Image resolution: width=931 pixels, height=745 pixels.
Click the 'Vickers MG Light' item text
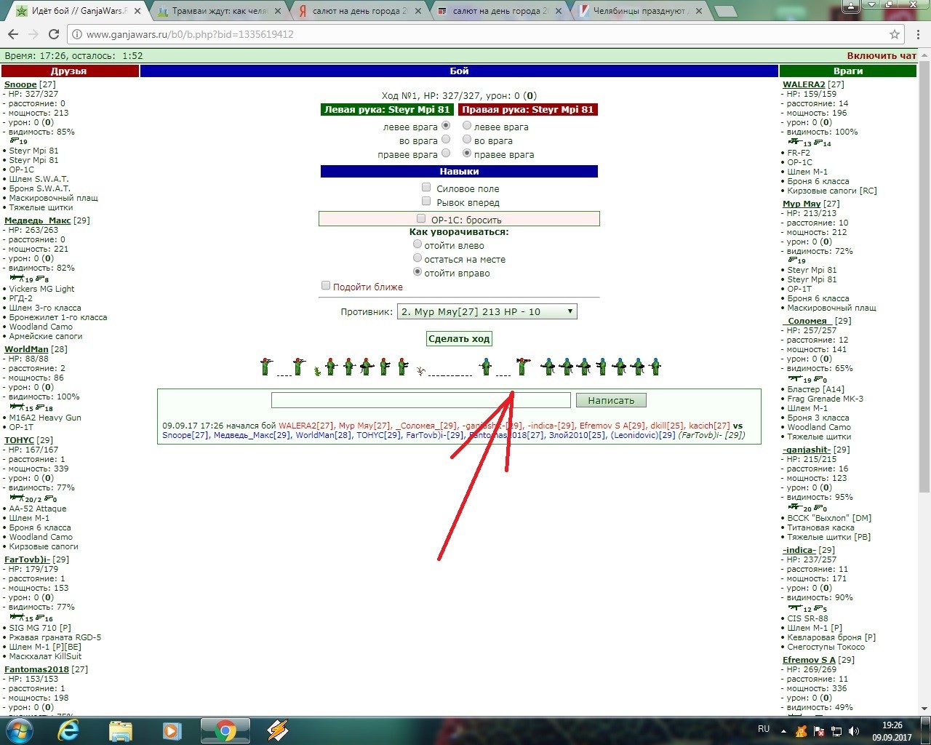pos(42,289)
